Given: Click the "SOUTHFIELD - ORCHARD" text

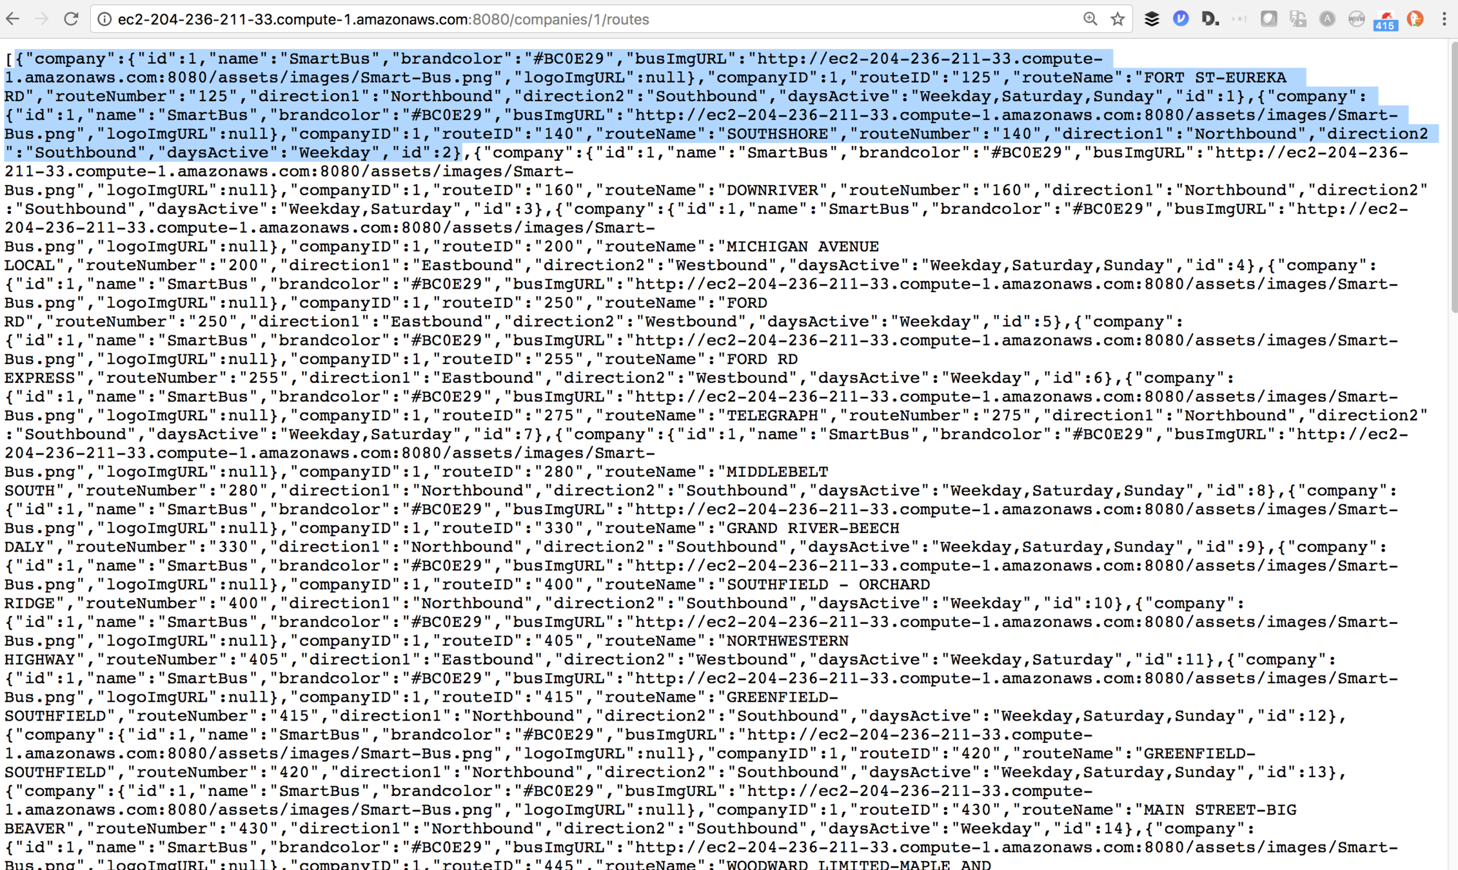Looking at the screenshot, I should [829, 585].
